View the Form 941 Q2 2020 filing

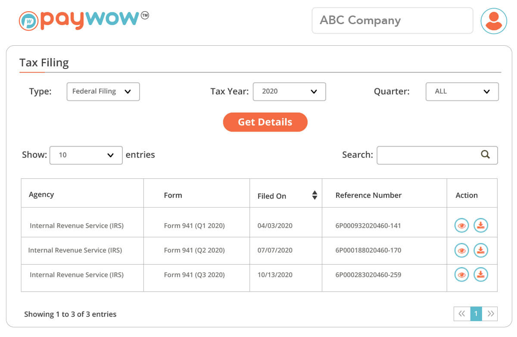[x=461, y=250]
